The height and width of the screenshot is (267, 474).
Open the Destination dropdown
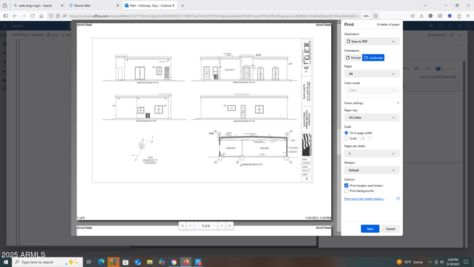coord(371,42)
